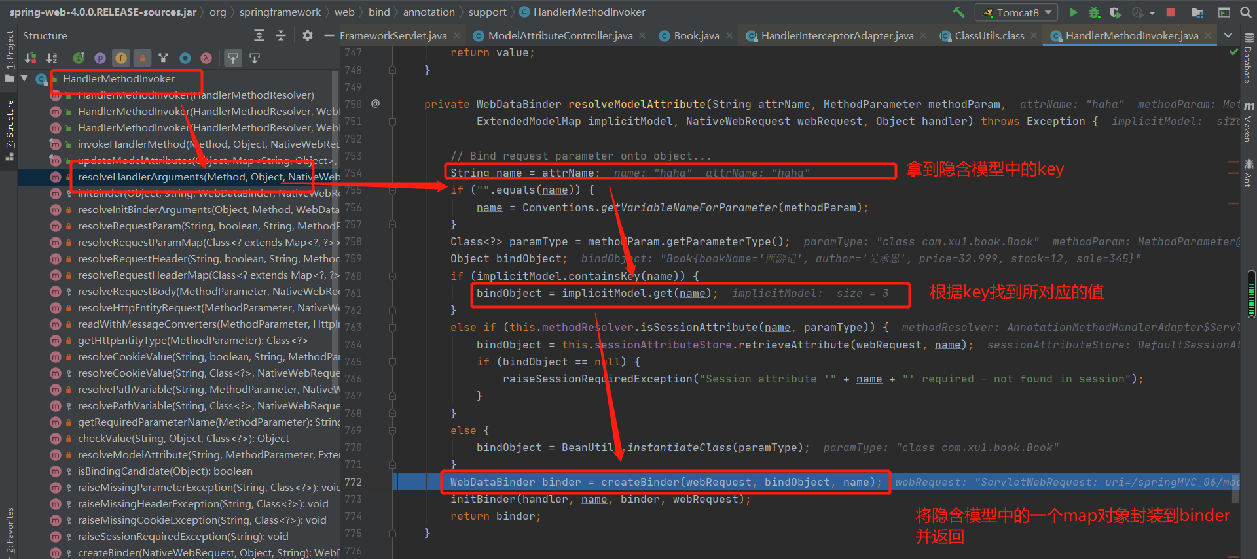Open the profiler run options dropdown arrow

[x=1152, y=13]
